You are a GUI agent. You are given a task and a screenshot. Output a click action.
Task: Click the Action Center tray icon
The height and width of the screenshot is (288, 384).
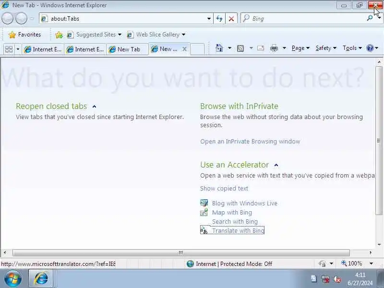pyautogui.click(x=314, y=279)
